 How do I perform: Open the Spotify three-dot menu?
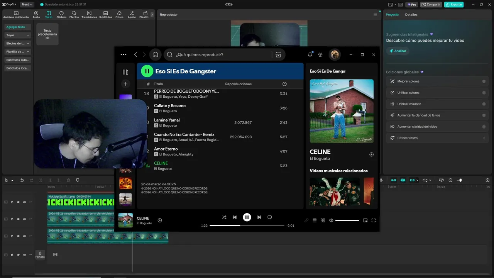pyautogui.click(x=123, y=54)
